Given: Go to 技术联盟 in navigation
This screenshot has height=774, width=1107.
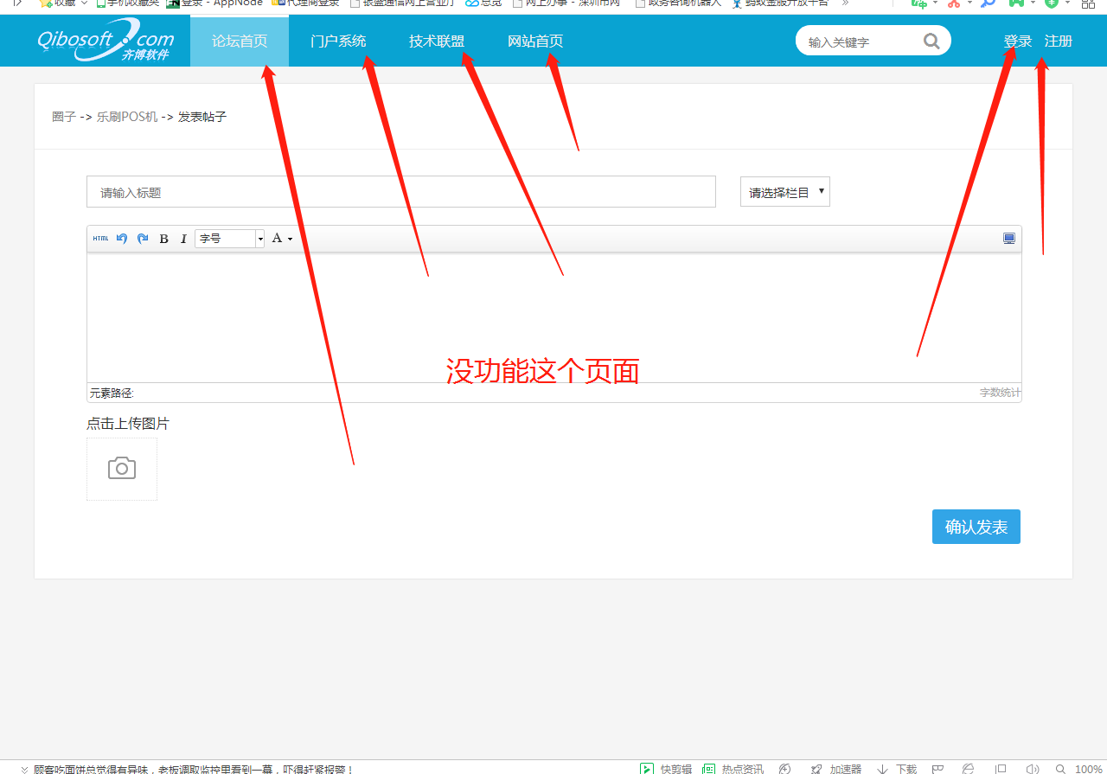Looking at the screenshot, I should [x=437, y=41].
